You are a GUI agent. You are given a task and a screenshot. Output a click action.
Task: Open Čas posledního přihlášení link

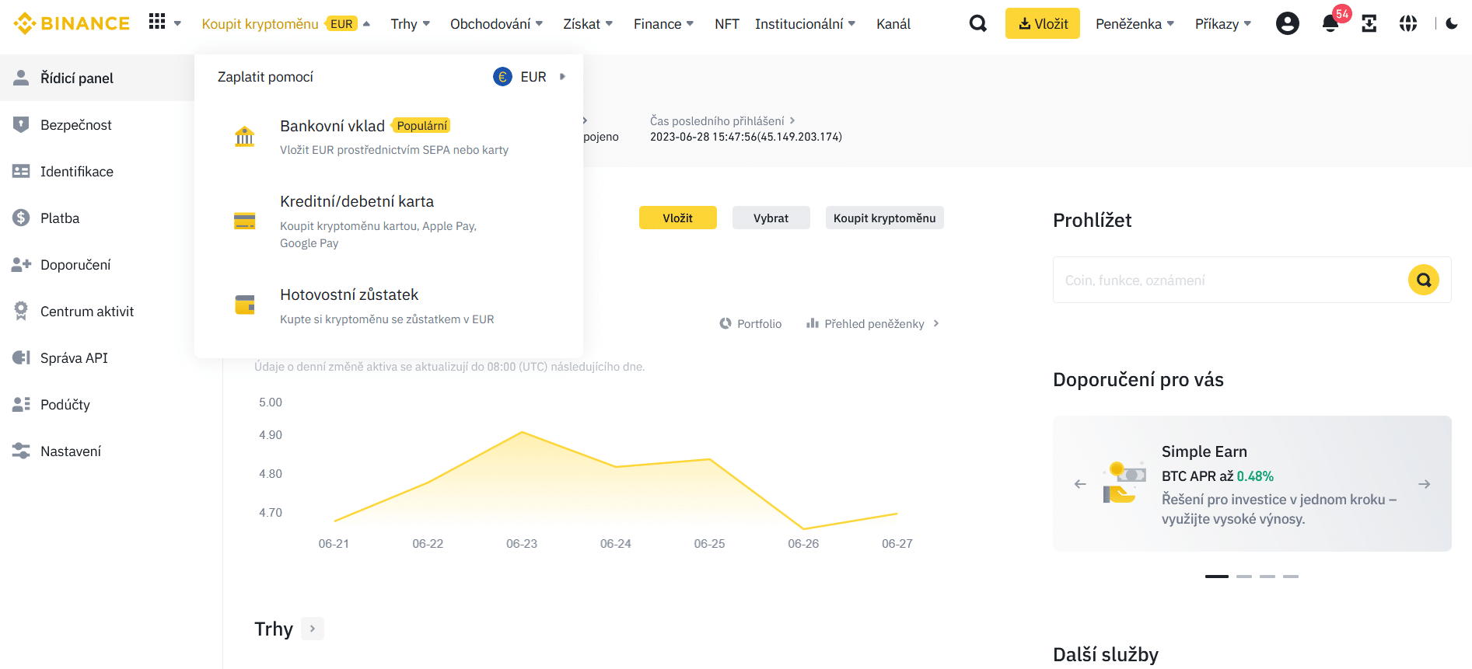[722, 120]
